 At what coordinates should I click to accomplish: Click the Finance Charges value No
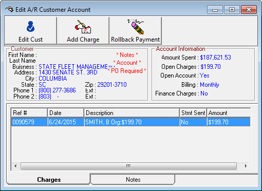[204, 93]
